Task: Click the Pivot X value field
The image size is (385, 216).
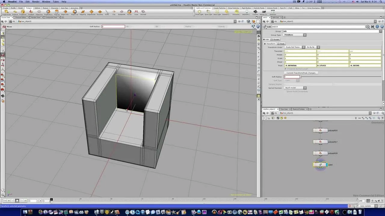Action: 300,65
